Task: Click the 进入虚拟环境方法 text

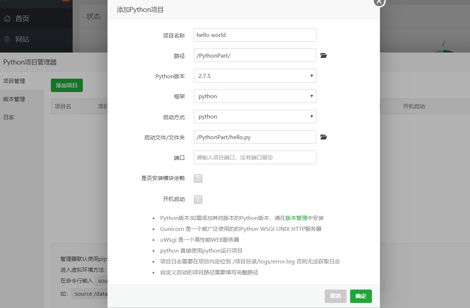Action: coord(83,270)
